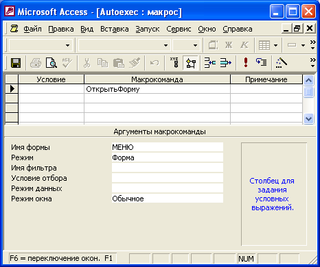
Task: Click the grid table icon in formatting toolbar
Action: 264,45
